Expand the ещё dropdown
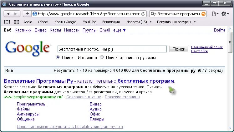Image resolution: width=234 pixels, height=132 pixels. 119,30
